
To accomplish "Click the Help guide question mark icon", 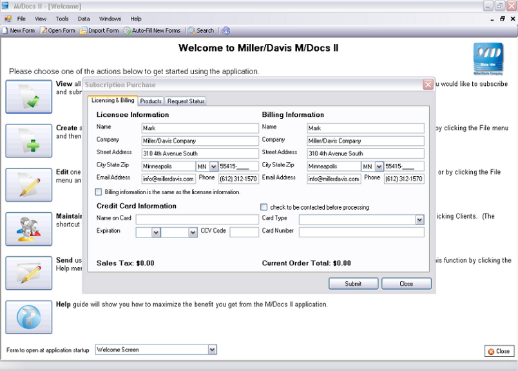I will coord(29,317).
